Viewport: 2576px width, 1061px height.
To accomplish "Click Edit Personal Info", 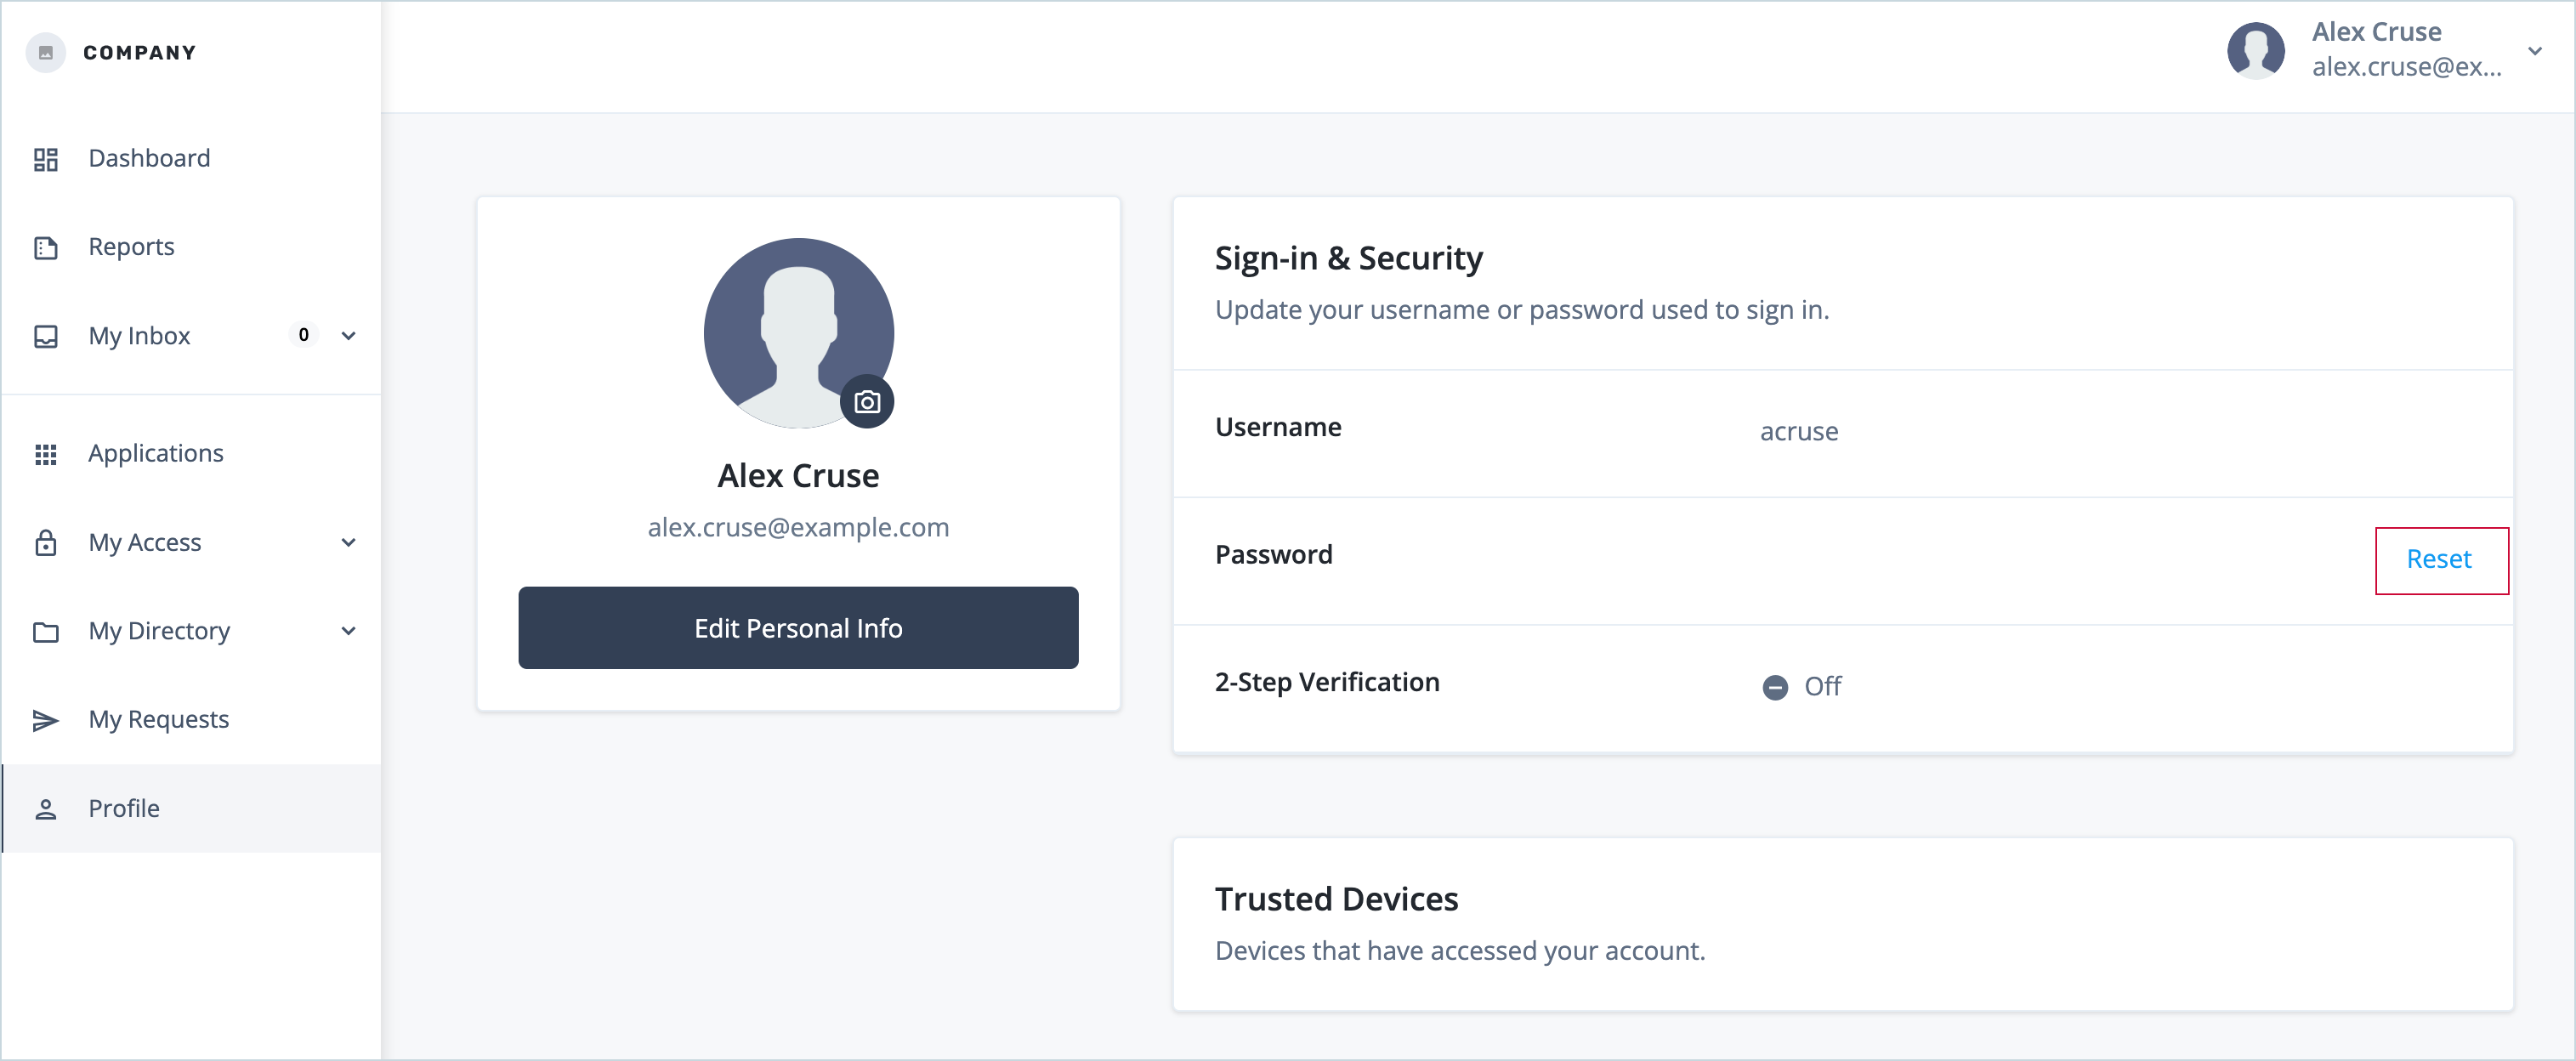I will [x=797, y=628].
